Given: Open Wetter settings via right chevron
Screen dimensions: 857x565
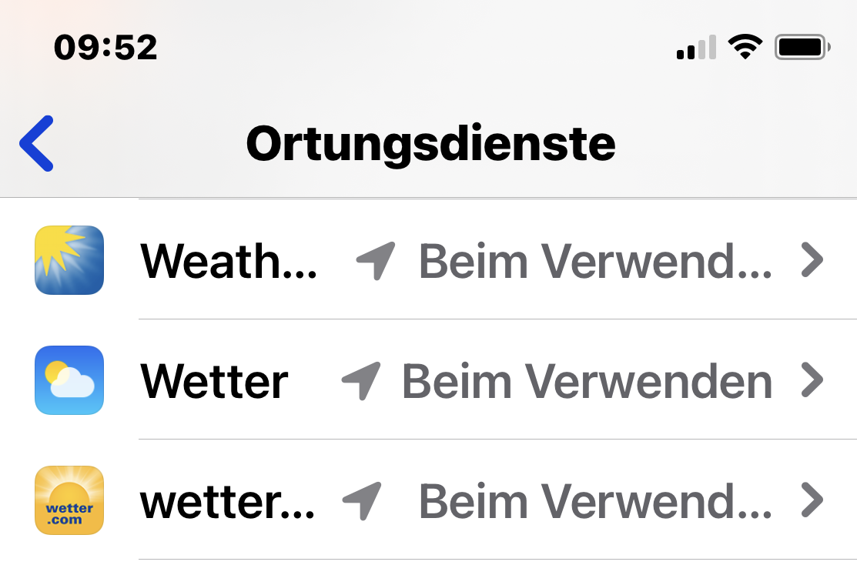Looking at the screenshot, I should pos(812,381).
